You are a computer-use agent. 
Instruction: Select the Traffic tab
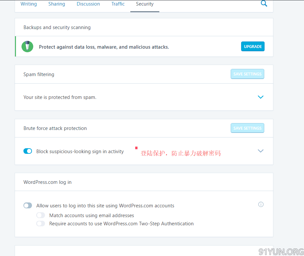118,4
